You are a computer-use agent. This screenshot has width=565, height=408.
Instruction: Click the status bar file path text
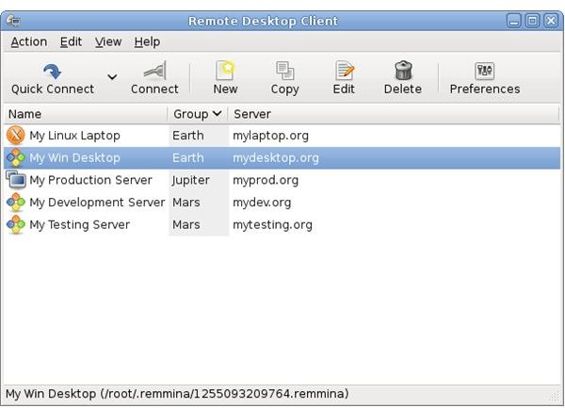(x=224, y=394)
